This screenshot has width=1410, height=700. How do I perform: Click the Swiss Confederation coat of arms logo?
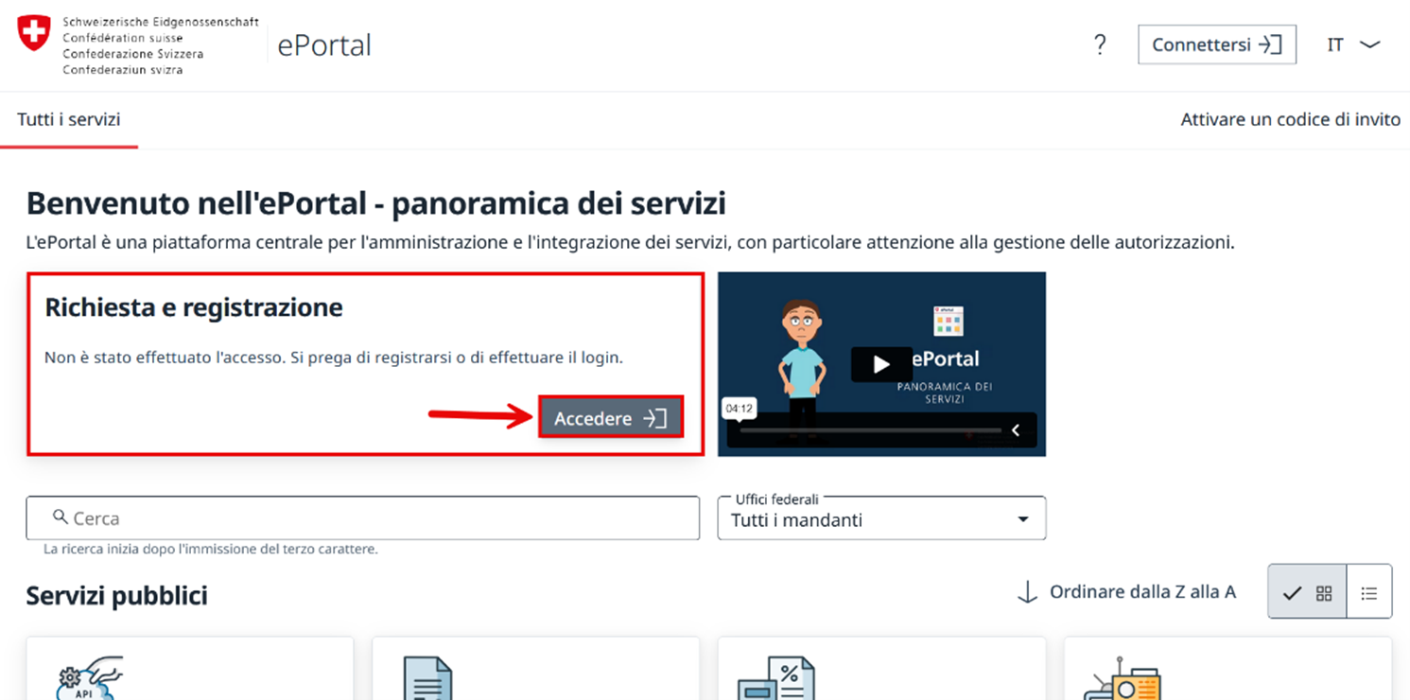[34, 34]
